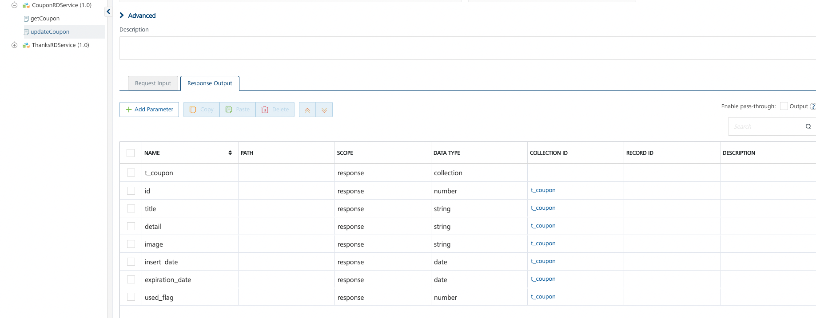Check the image row checkbox
816x318 pixels.
(x=131, y=244)
